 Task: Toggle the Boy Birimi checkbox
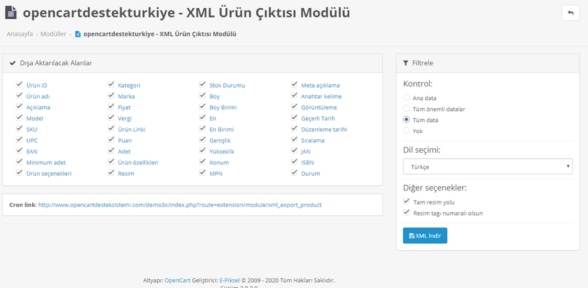(202, 106)
